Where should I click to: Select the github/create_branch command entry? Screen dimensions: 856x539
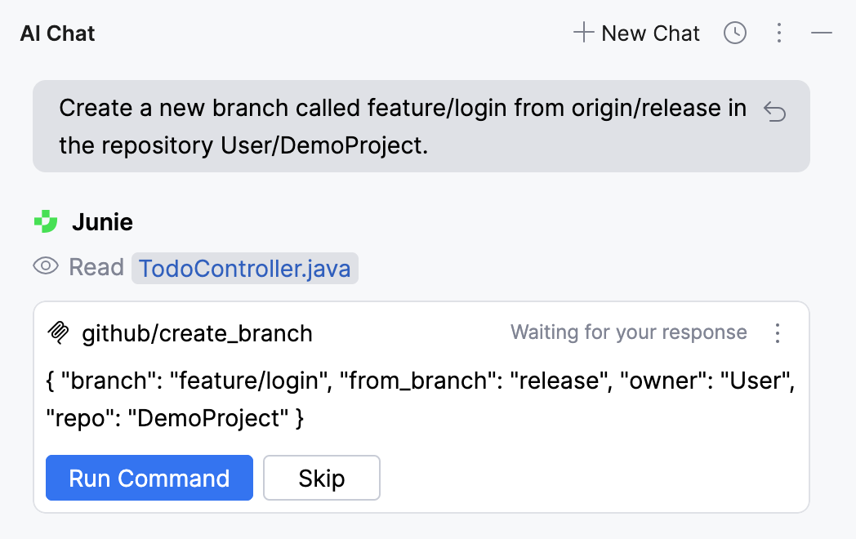tap(197, 333)
